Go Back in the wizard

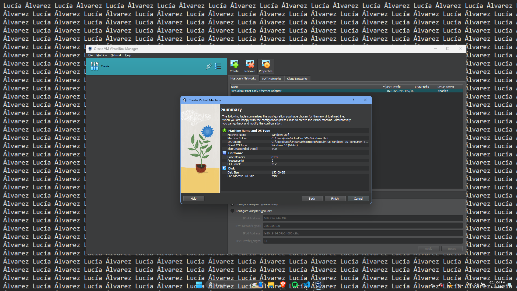[x=312, y=199]
